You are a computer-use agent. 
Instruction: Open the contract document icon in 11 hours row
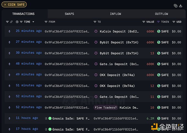click(x=46, y=118)
